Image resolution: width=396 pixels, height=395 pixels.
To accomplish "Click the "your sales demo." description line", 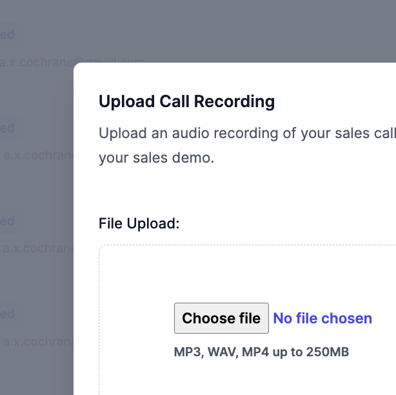I will 156,157.
